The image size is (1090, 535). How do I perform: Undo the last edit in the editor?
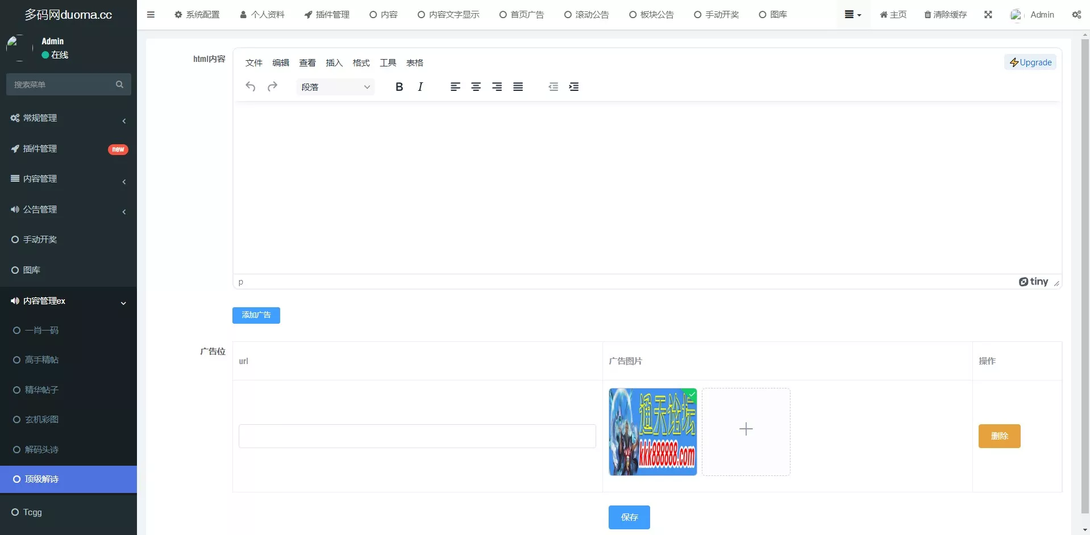pos(251,86)
